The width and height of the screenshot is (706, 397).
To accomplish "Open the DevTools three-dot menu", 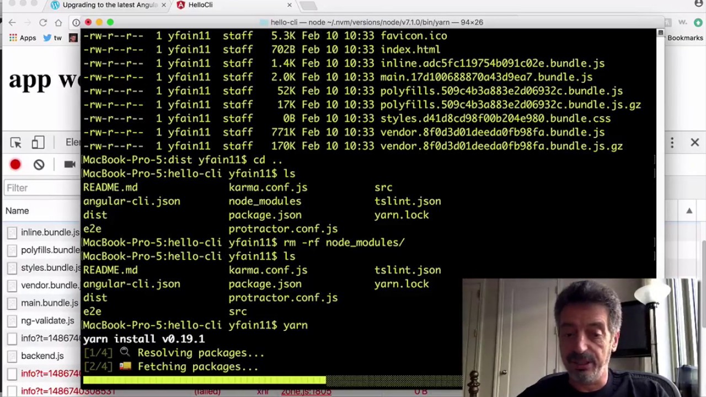I will pyautogui.click(x=672, y=143).
